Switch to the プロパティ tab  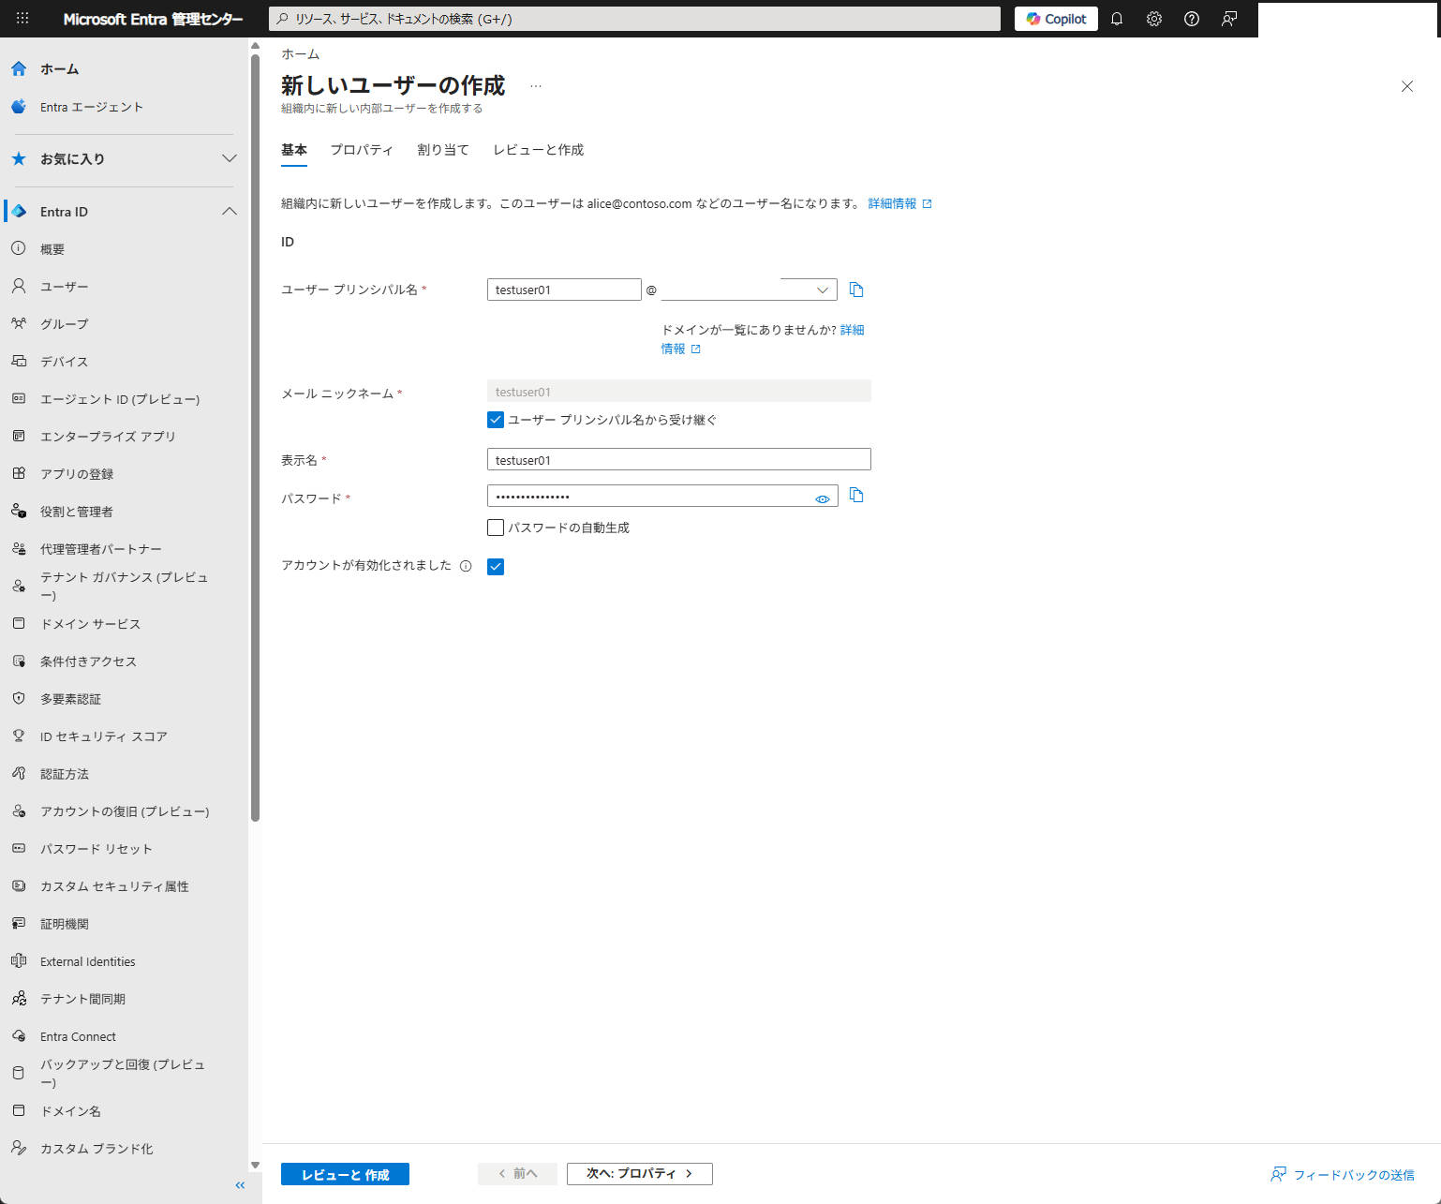point(362,149)
